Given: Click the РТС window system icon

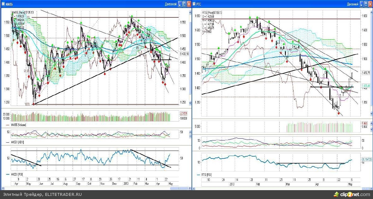Looking at the screenshot, I should click(x=194, y=4).
